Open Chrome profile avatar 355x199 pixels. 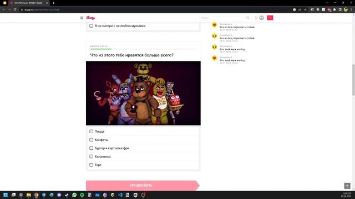346,10
